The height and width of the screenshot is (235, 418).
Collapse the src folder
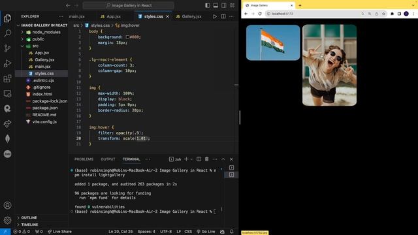[x=22, y=46]
